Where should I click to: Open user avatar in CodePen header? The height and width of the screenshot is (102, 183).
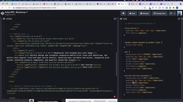click(x=180, y=13)
